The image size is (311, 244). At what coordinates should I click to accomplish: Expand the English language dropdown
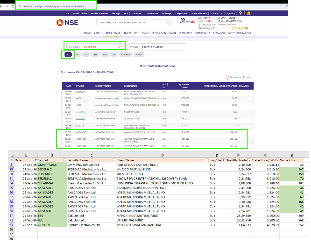[x=230, y=13]
